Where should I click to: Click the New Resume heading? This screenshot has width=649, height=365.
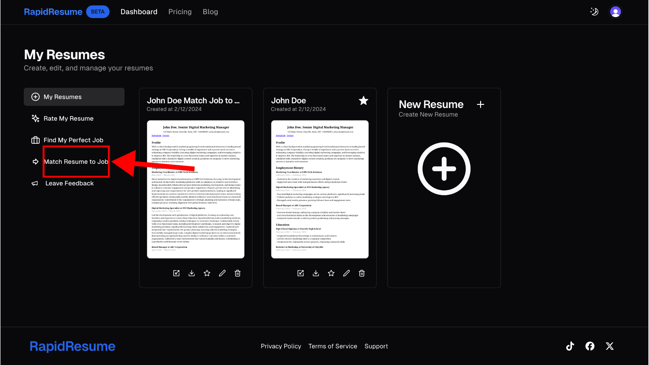(x=431, y=104)
